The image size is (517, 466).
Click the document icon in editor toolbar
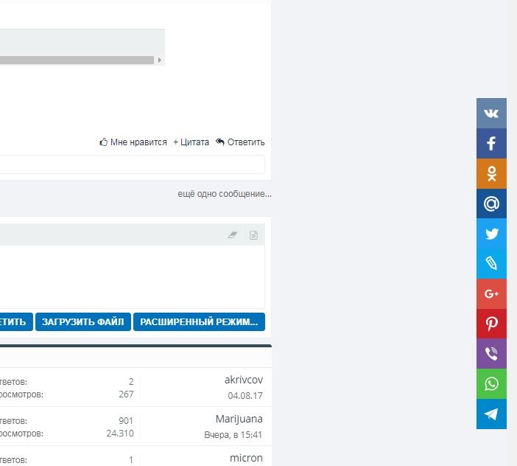(253, 235)
